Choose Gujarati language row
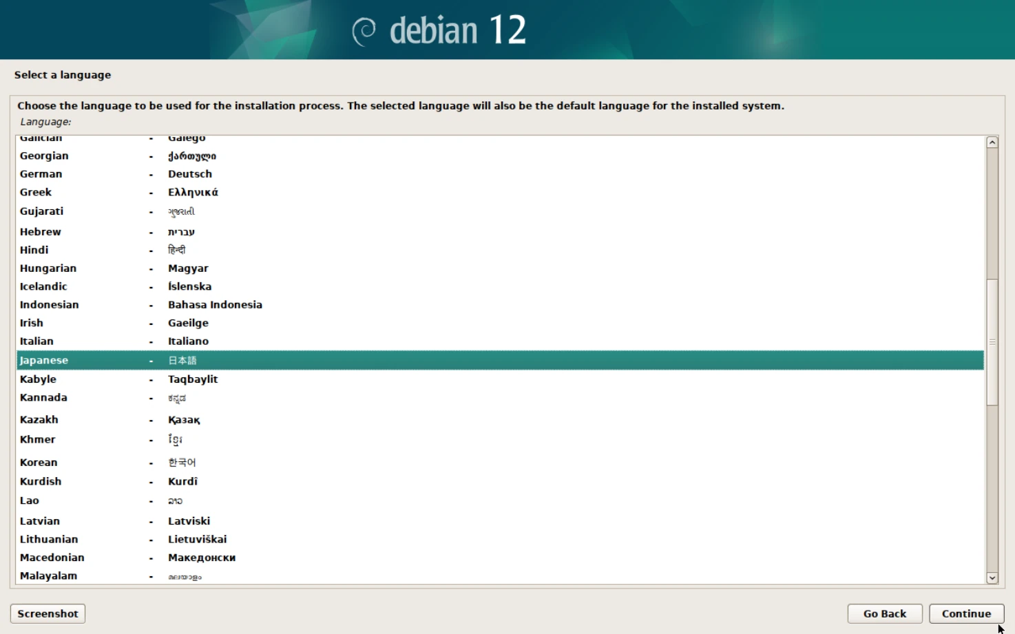Screen dimensions: 1015x634 tap(500, 211)
